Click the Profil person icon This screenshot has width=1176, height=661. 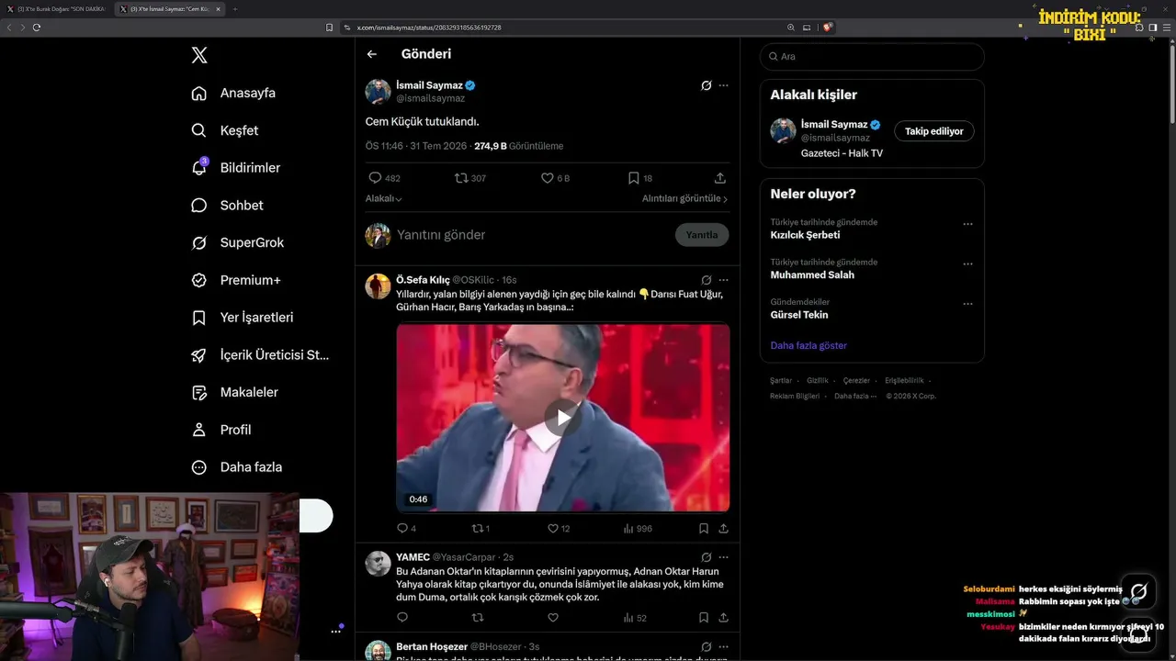(198, 430)
